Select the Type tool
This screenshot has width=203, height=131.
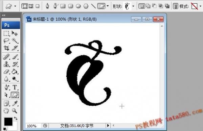click(15, 87)
